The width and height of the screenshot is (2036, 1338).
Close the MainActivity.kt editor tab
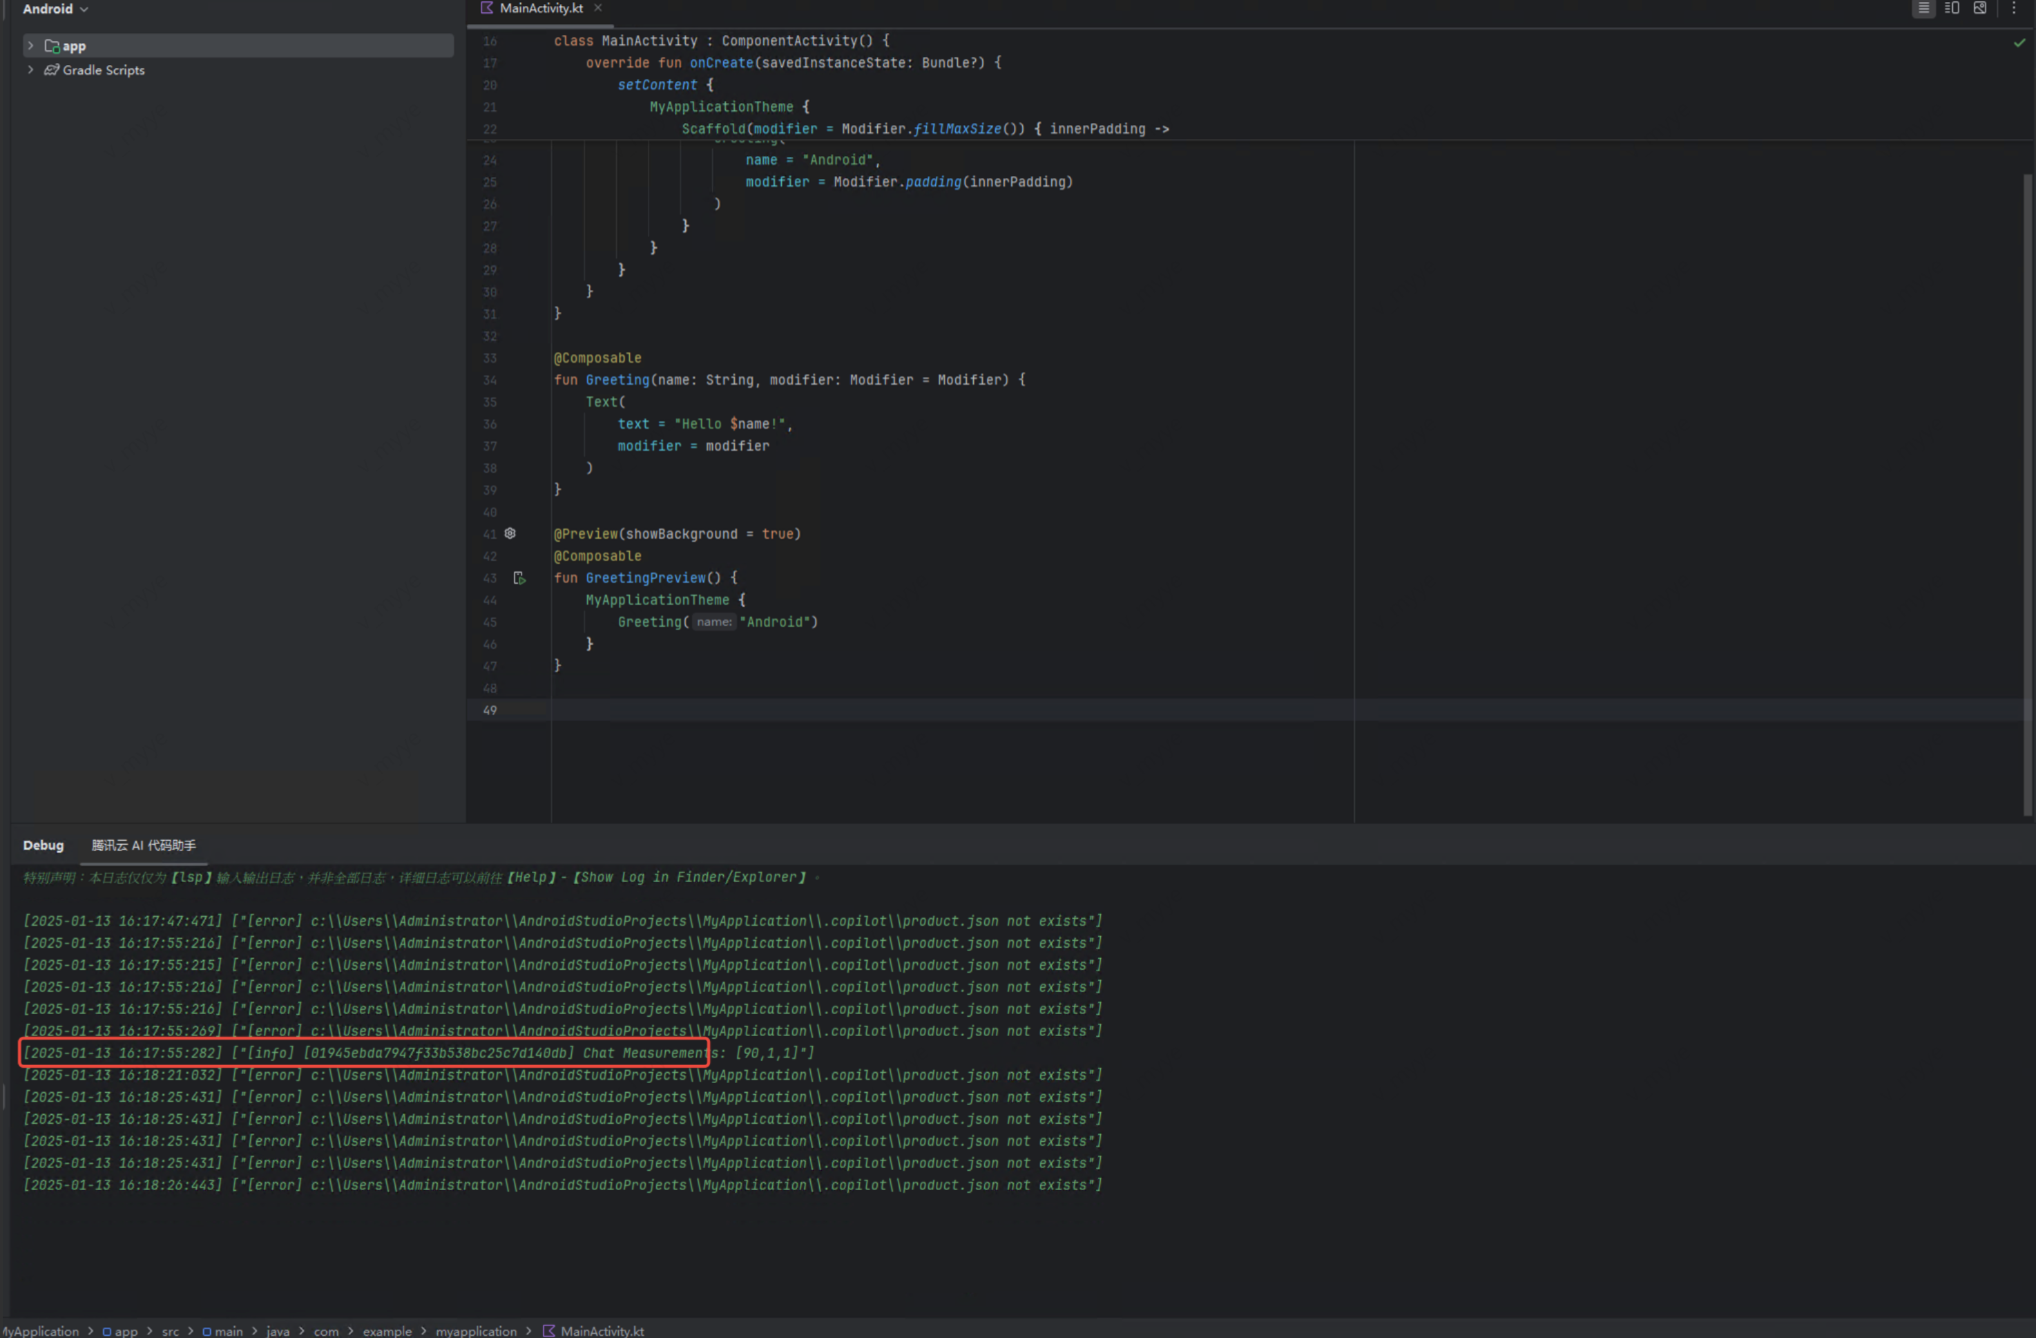click(x=598, y=8)
